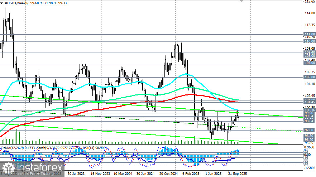Click the 1 Jun 2025 date label
This screenshot has height=177, width=316.
pyautogui.click(x=214, y=173)
